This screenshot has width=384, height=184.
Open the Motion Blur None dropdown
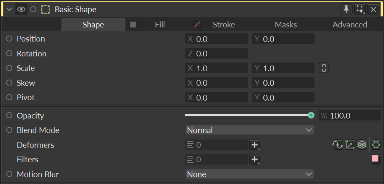point(250,174)
